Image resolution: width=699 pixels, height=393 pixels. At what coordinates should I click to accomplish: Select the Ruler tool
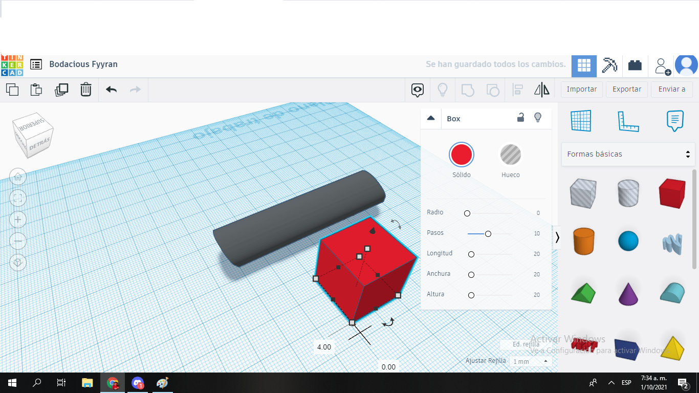tap(628, 121)
